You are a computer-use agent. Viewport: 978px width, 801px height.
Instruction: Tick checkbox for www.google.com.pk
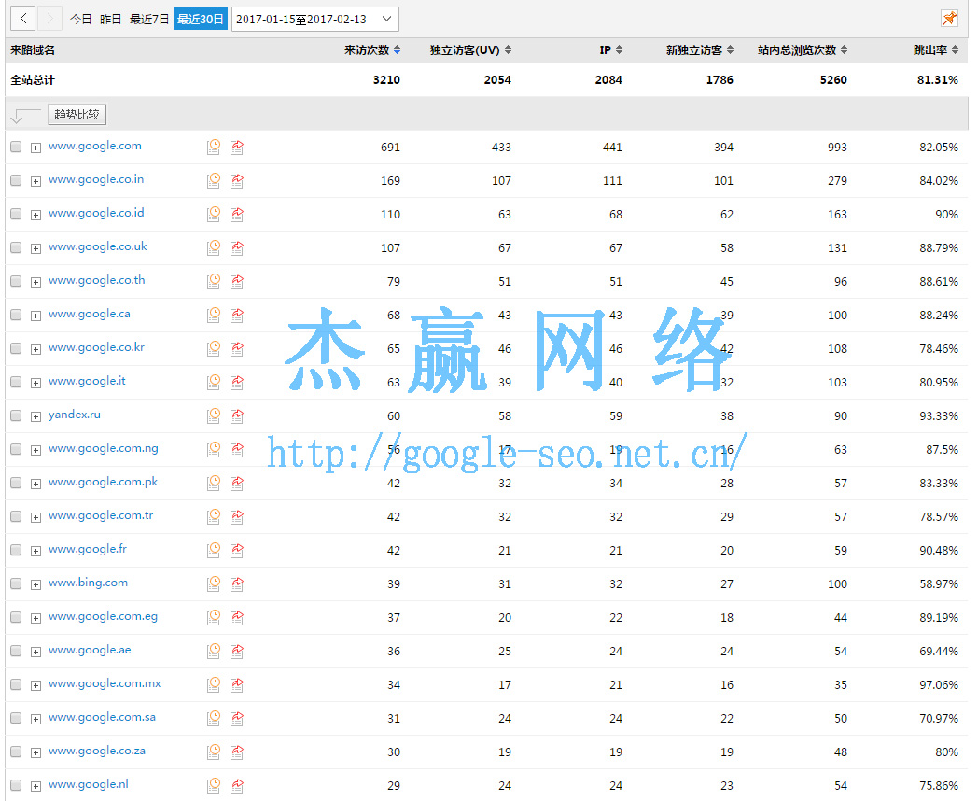(x=16, y=483)
